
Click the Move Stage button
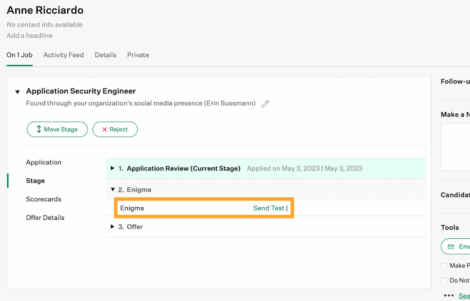click(57, 129)
